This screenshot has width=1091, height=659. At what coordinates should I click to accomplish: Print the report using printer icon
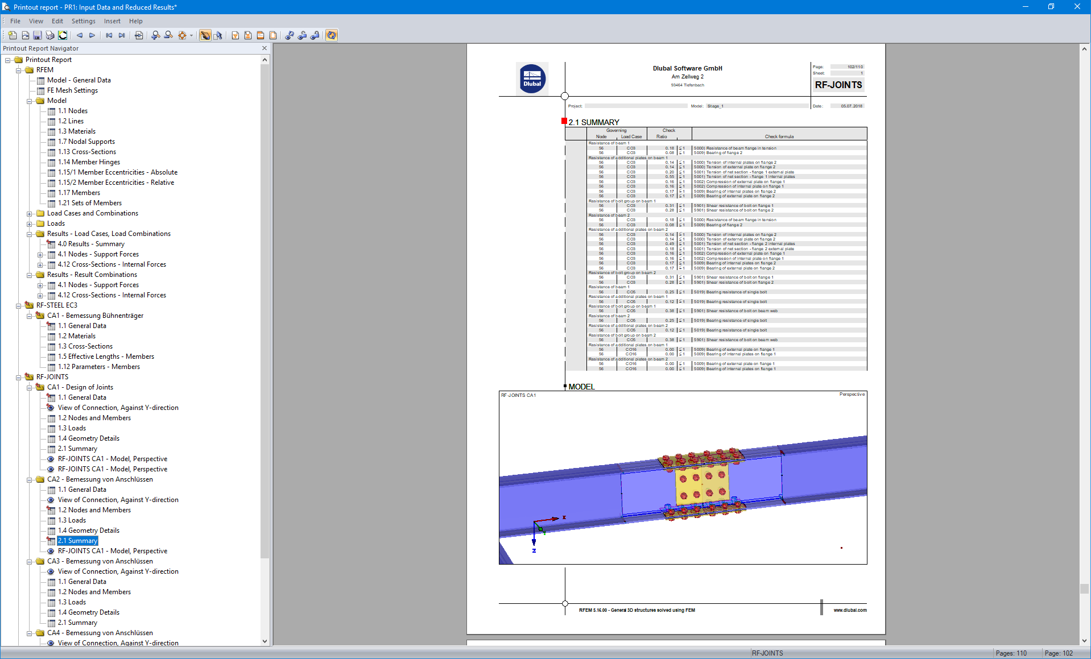point(50,35)
